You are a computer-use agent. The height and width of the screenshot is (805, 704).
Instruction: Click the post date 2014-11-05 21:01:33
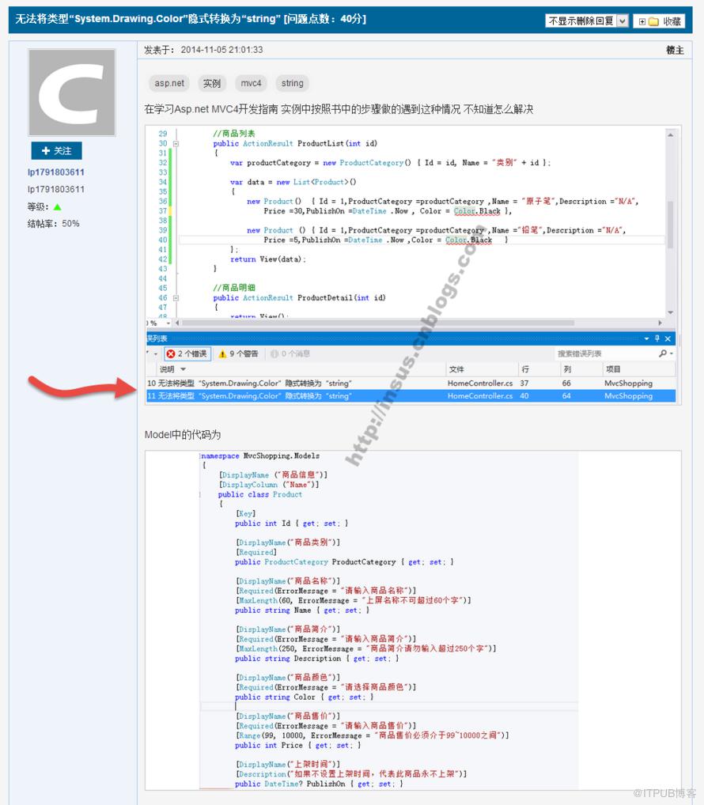[221, 50]
